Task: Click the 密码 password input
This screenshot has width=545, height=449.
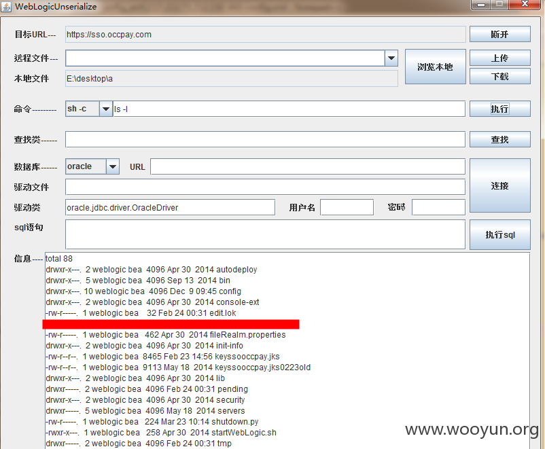Action: 438,207
